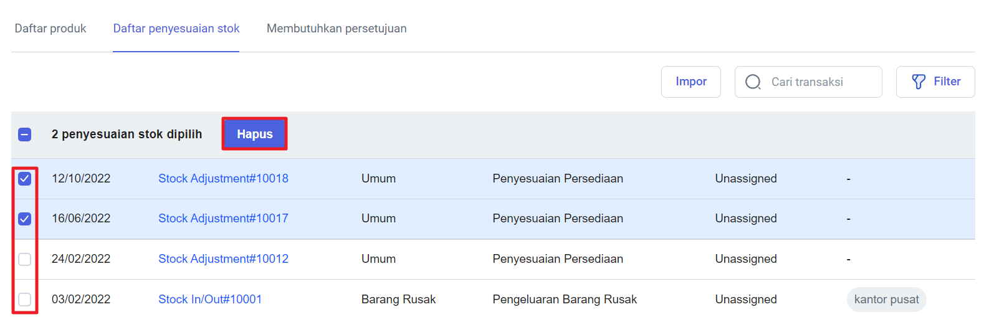Screen dimensions: 984x317
Task: Click the Hapus button
Action: point(255,134)
